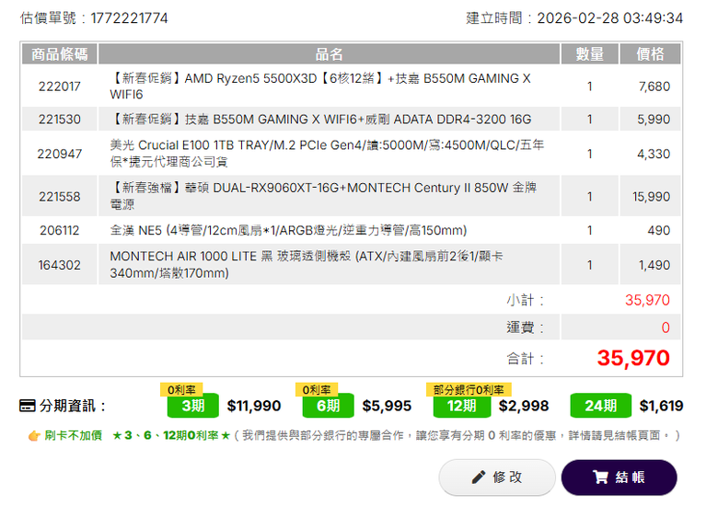Viewport: 718px width, 506px height.
Task: Click product code 206112
Action: click(x=60, y=230)
